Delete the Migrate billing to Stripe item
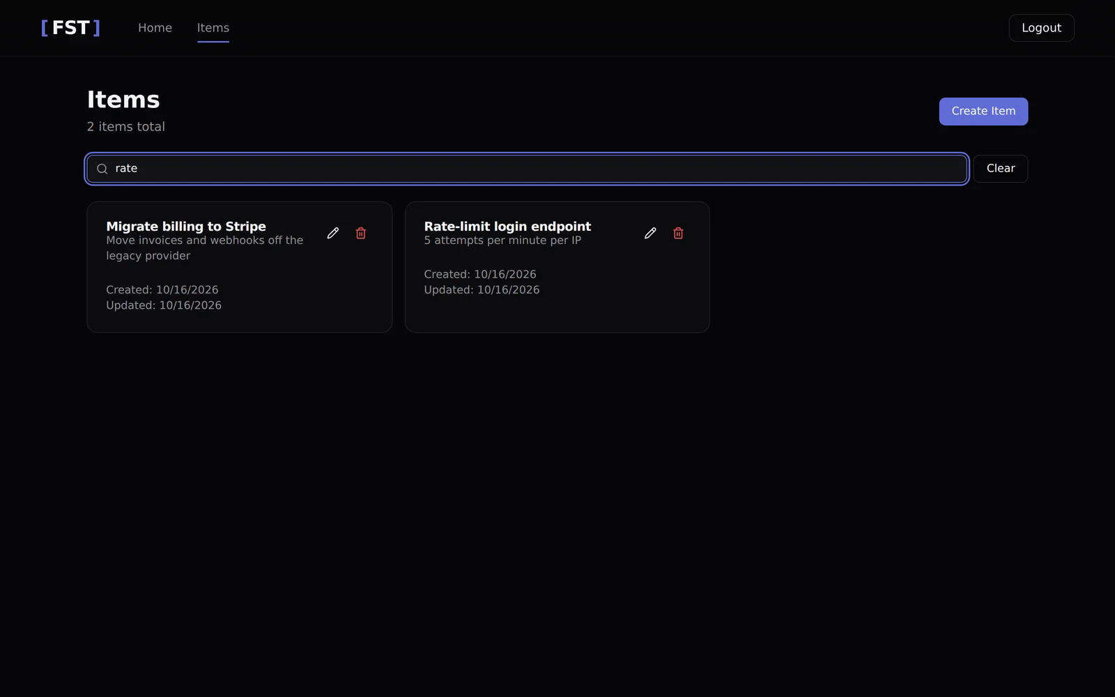Image resolution: width=1115 pixels, height=697 pixels. (361, 233)
